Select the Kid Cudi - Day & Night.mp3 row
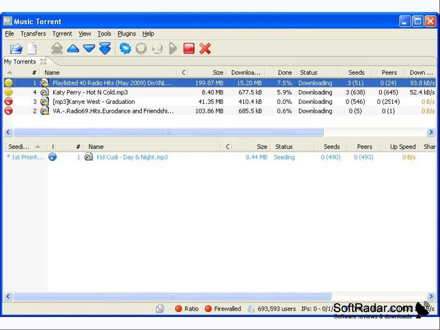 (x=220, y=157)
